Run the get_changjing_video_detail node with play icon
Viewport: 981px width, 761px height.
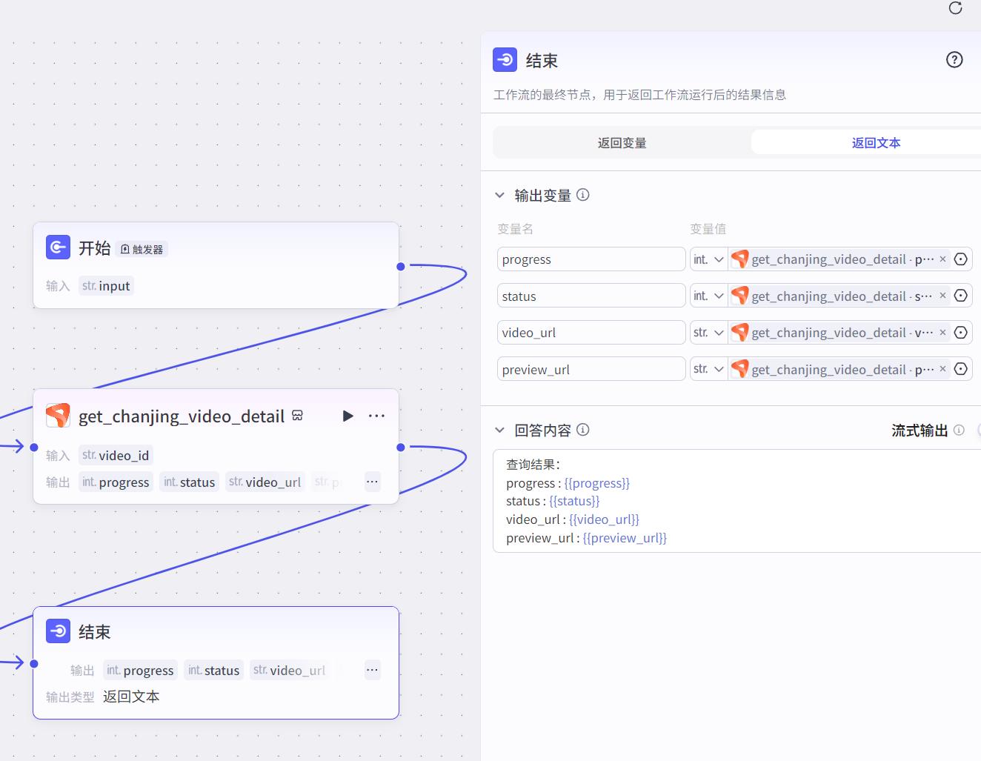pos(347,416)
